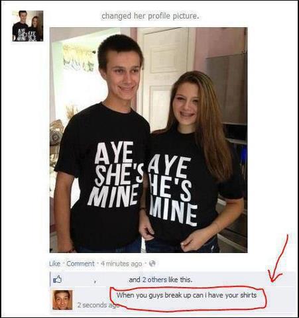The image size is (299, 318).
Task: Click the Comment link below the photo
Action: coord(80,264)
